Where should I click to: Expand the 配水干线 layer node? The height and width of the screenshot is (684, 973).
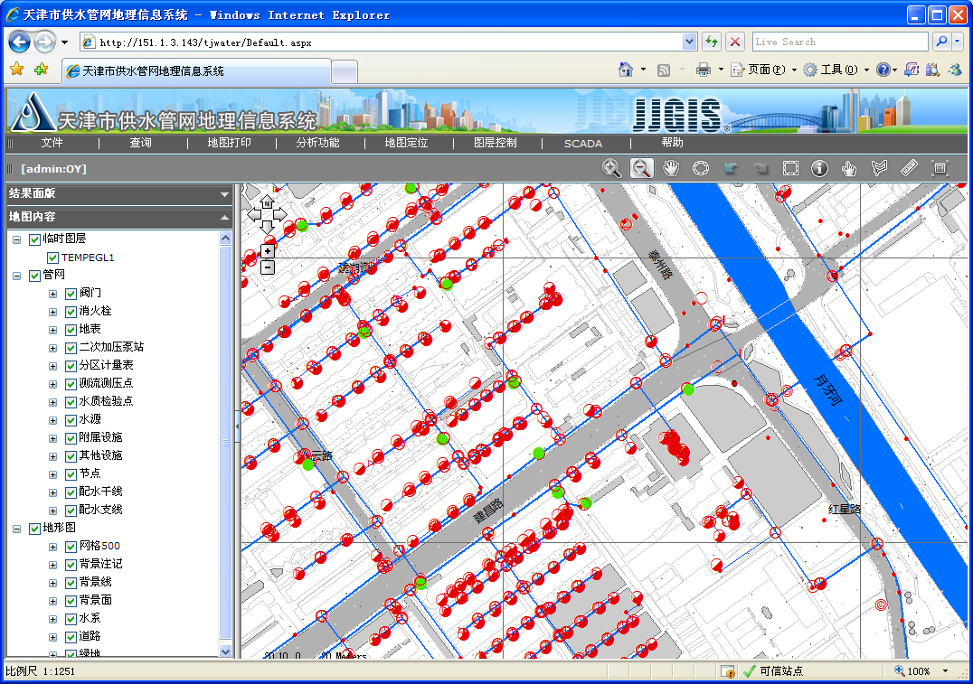tap(54, 492)
